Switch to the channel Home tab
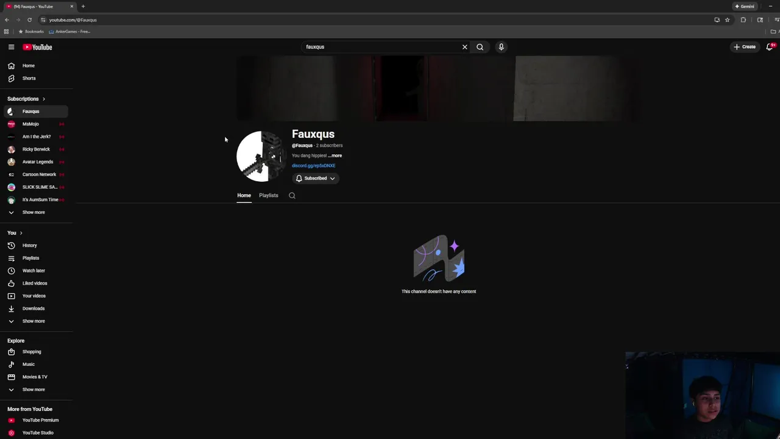780x439 pixels. pos(244,196)
